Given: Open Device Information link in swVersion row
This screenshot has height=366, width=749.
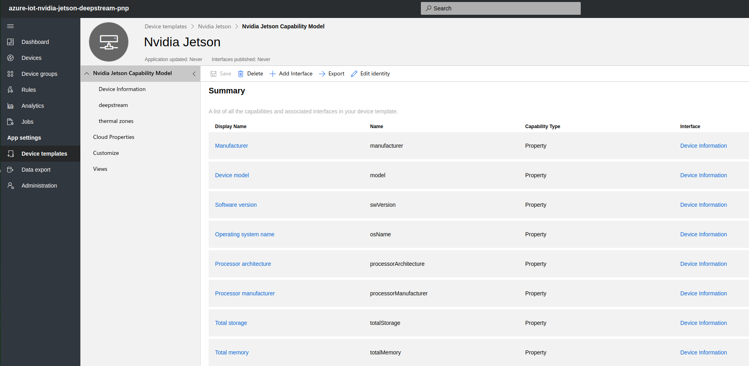Looking at the screenshot, I should (703, 205).
